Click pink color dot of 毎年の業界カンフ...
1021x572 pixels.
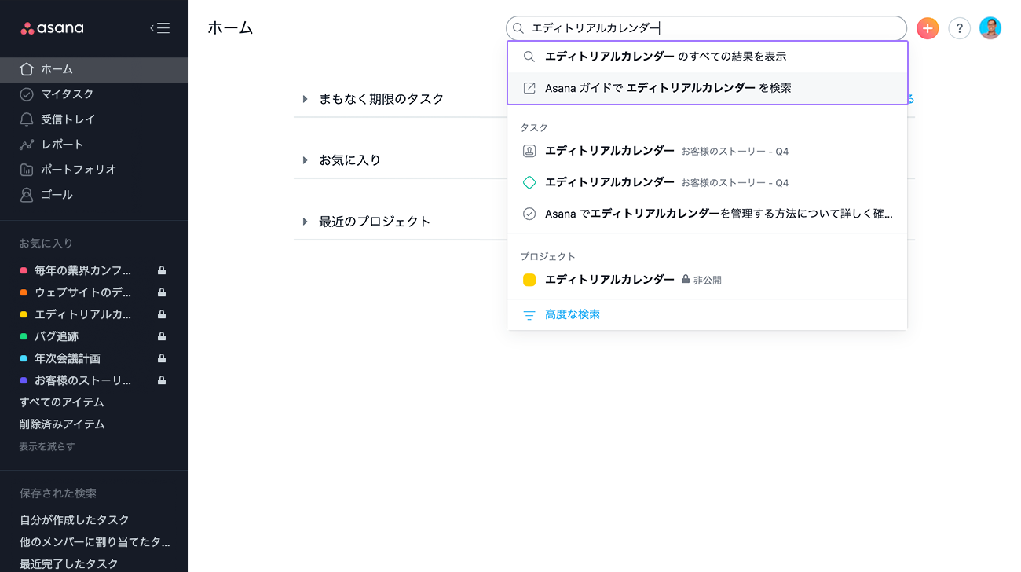[24, 270]
